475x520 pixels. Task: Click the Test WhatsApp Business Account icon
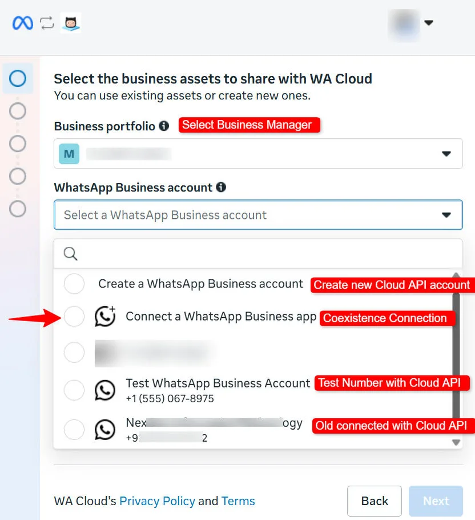(x=105, y=390)
